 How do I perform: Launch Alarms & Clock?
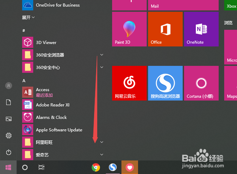coord(63,117)
